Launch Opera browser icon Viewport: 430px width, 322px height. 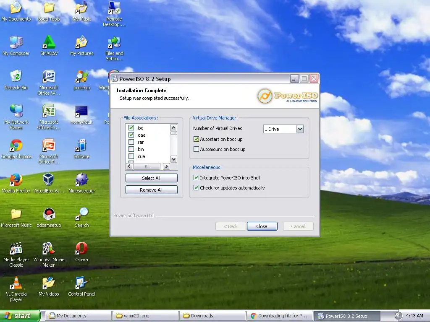82,252
